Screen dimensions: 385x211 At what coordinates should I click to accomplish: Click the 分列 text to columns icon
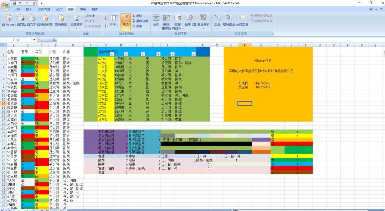click(156, 20)
